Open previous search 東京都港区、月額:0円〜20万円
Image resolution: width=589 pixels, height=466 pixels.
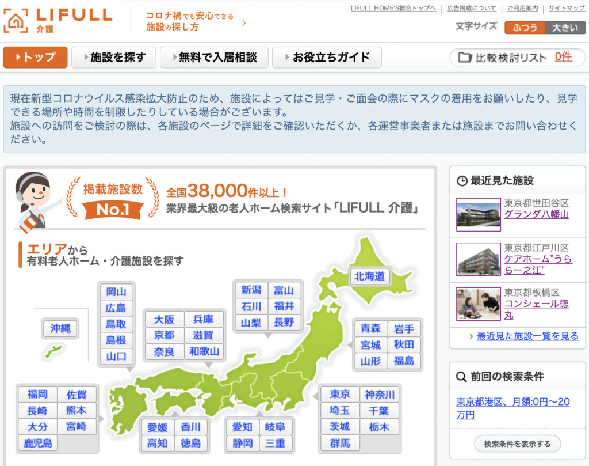[513, 408]
